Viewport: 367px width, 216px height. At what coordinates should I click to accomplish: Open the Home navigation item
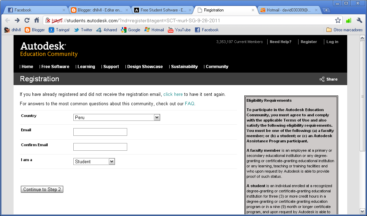click(27, 67)
